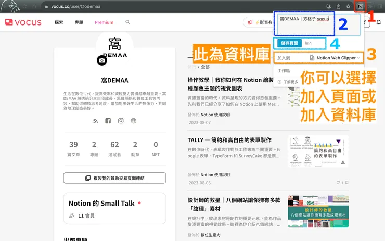
Task: Open the 了解更多 link in clipper
Action: pyautogui.click(x=291, y=82)
